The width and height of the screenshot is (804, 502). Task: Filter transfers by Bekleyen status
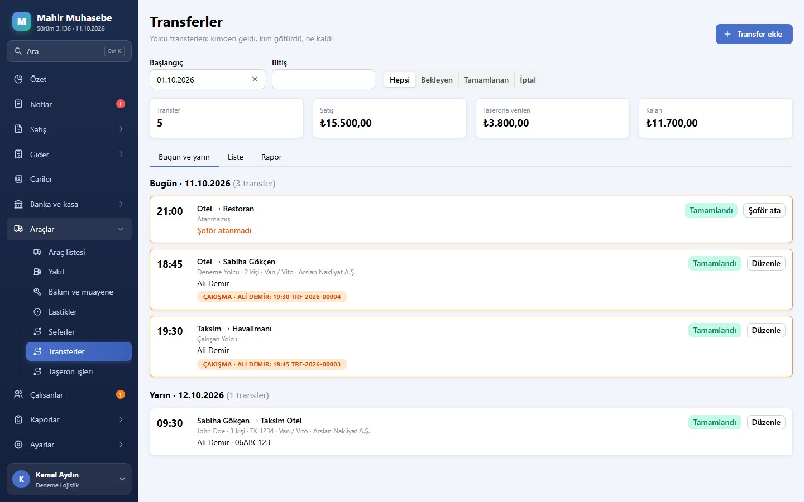click(437, 80)
